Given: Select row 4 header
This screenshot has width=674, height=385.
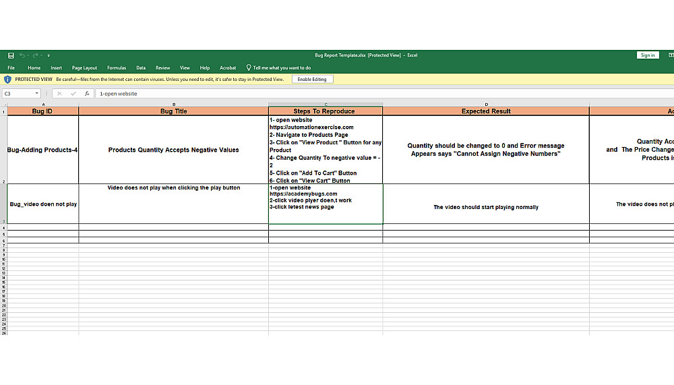Looking at the screenshot, I should pos(4,227).
